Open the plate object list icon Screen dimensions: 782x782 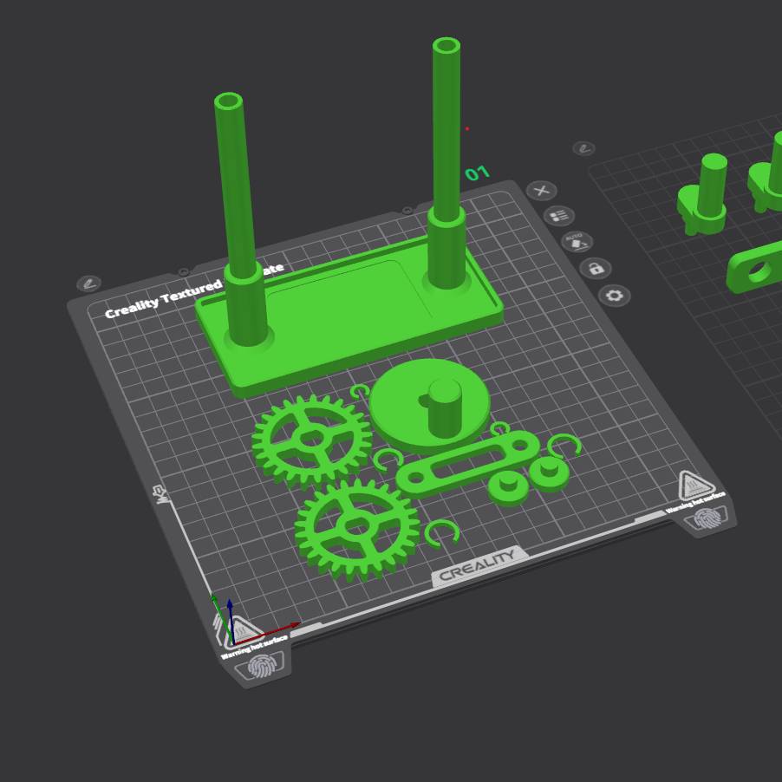click(559, 216)
